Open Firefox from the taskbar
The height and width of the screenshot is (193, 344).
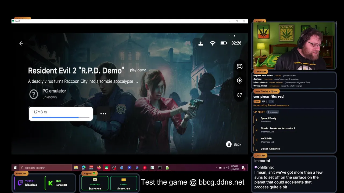pos(99,168)
